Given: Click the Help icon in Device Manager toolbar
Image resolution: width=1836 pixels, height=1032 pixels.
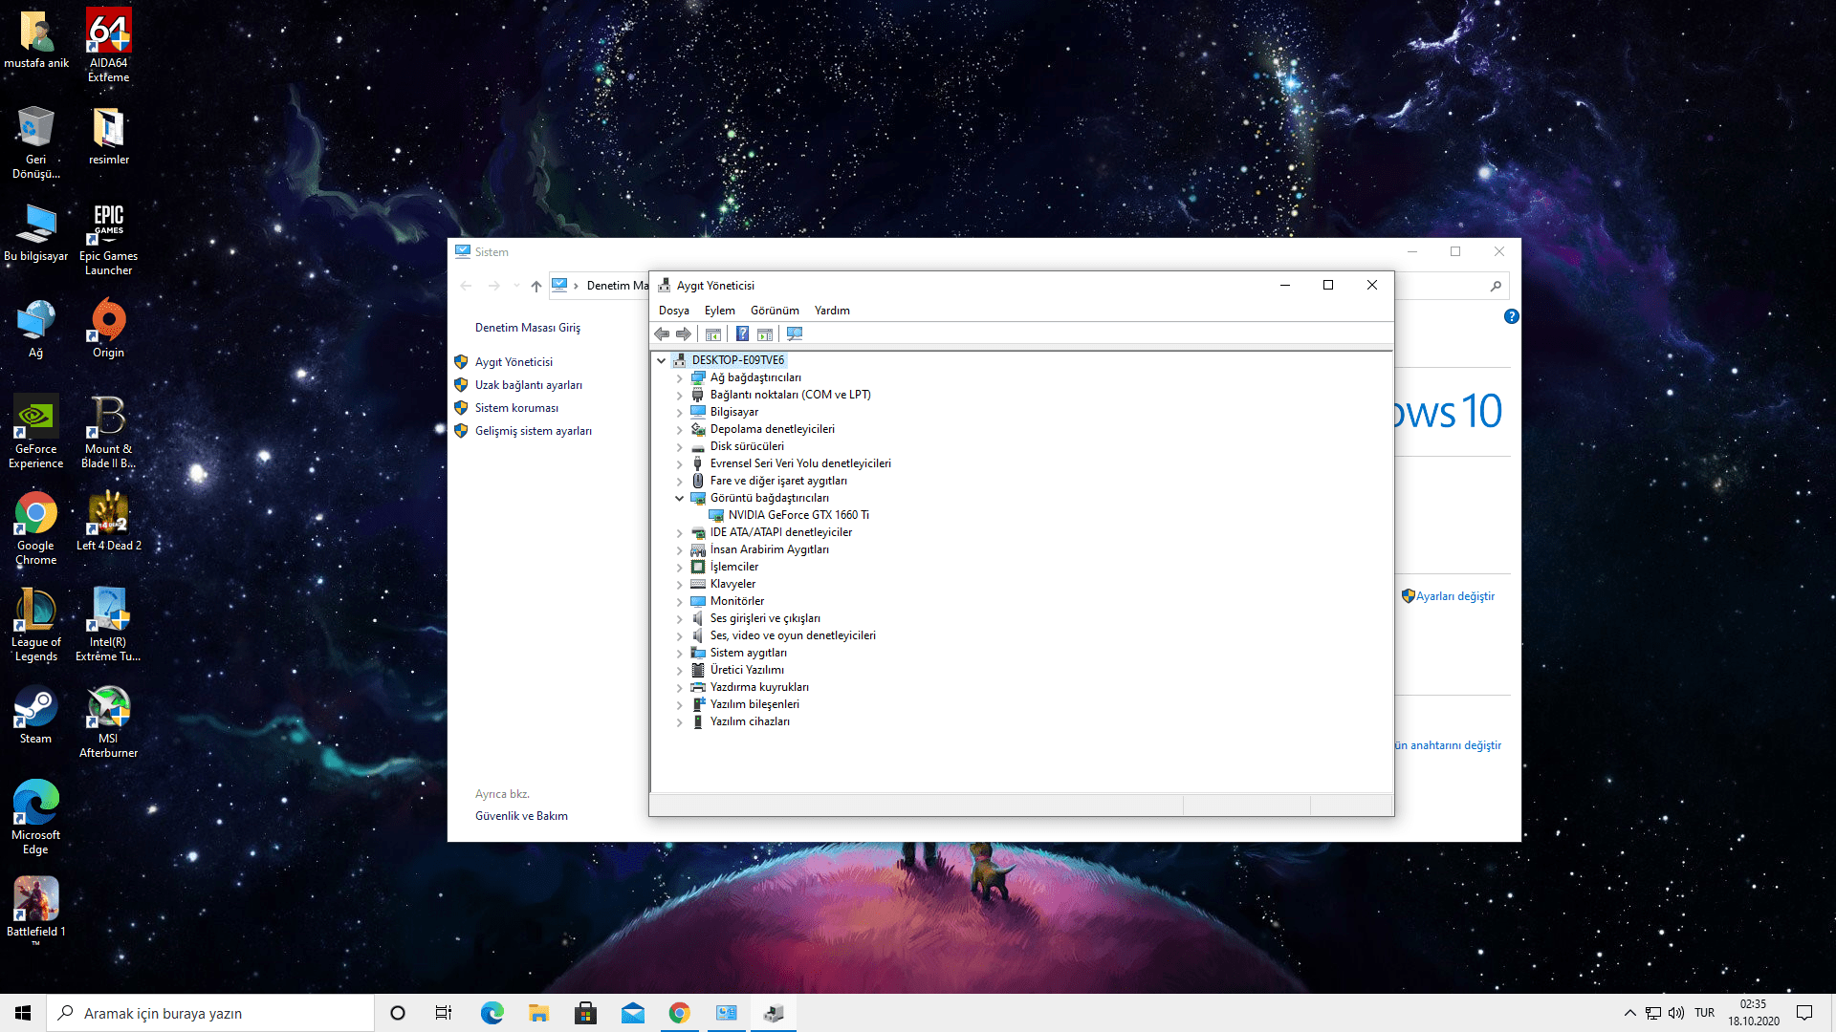Looking at the screenshot, I should coord(742,333).
